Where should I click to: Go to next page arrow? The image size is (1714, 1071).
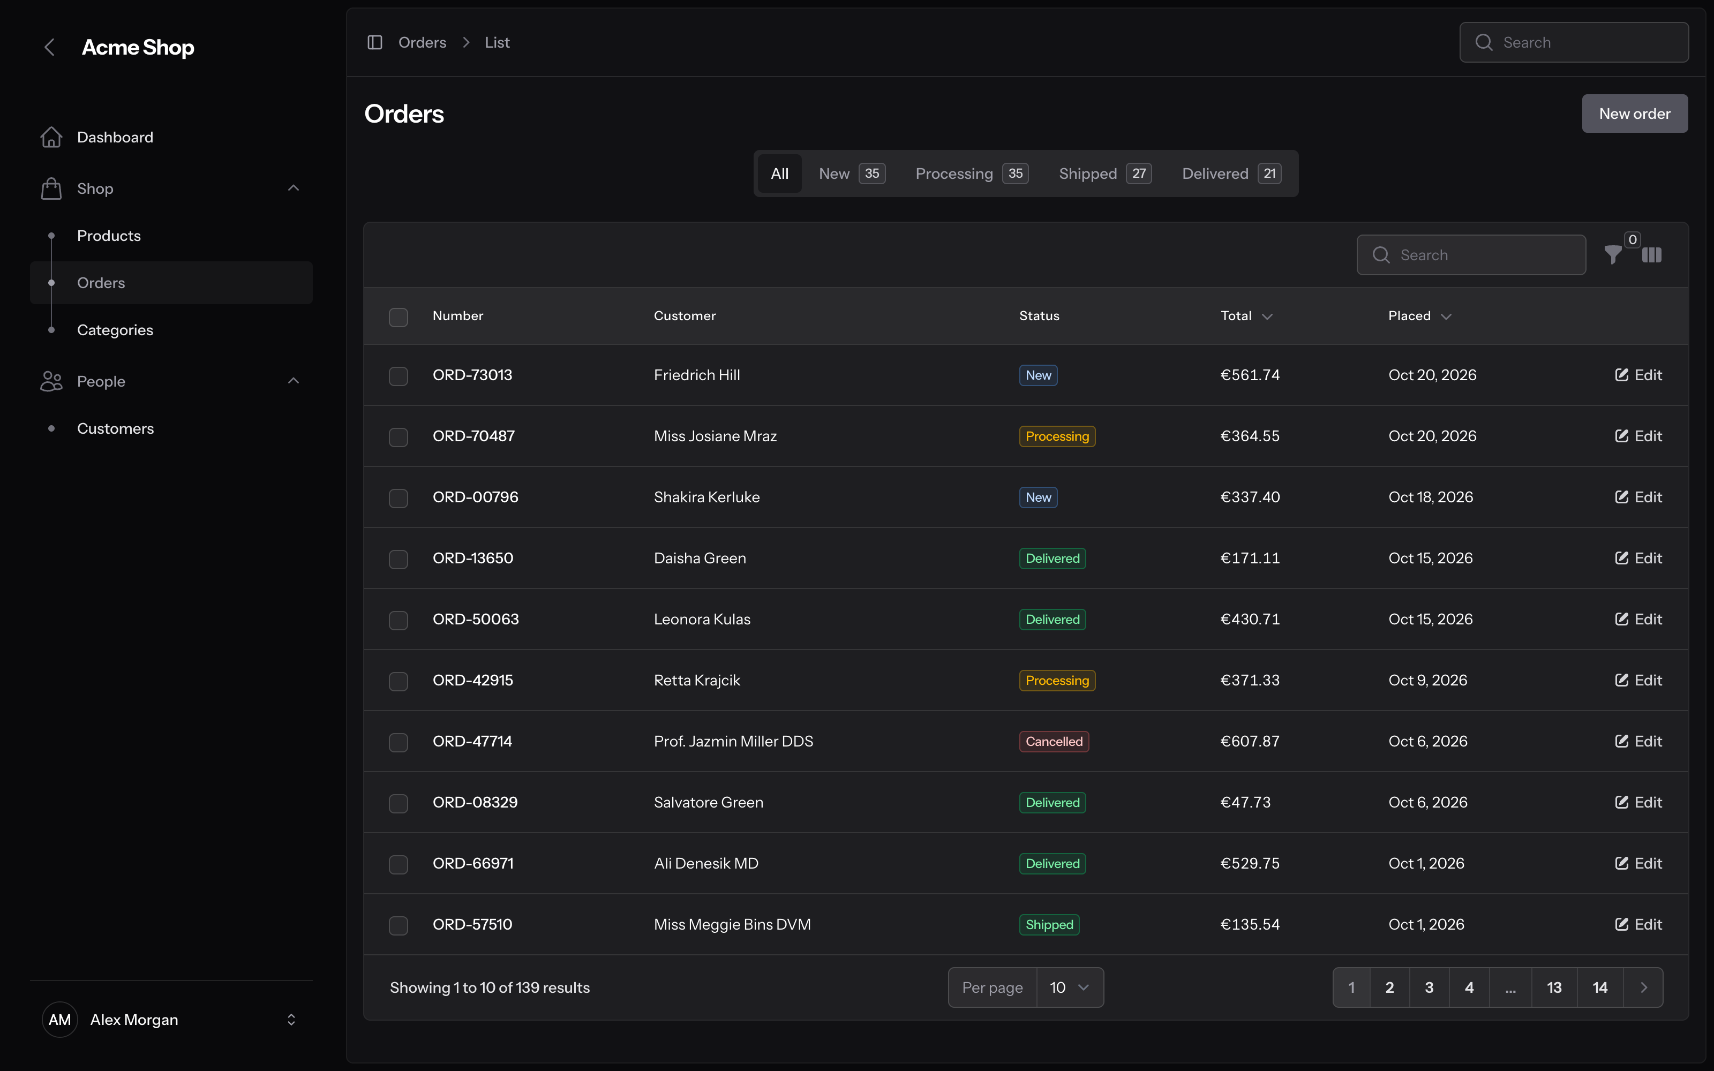tap(1643, 987)
